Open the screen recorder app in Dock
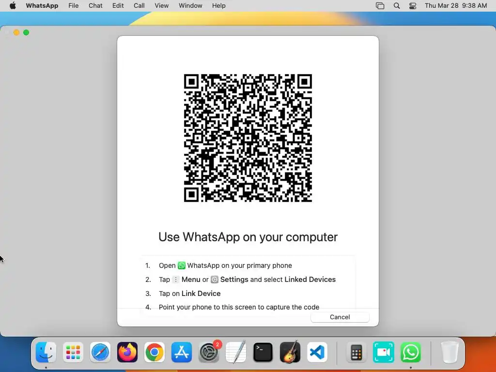 384,352
